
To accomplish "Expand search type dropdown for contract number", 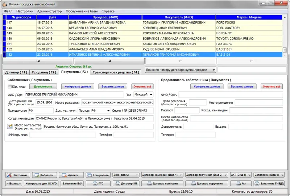I will point(214,70).
